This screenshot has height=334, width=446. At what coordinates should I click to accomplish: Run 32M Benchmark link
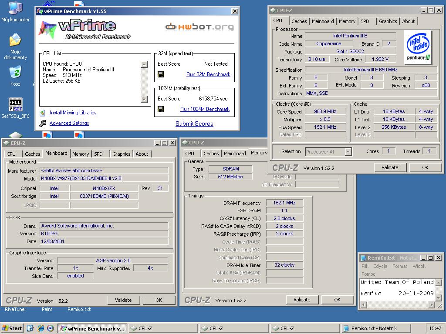pos(208,74)
